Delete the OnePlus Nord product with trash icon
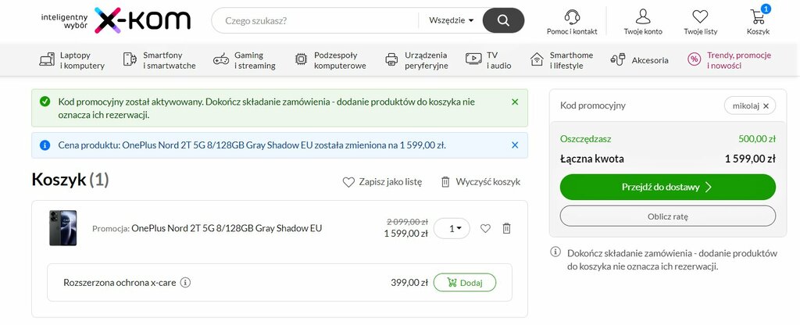The height and width of the screenshot is (325, 800). point(506,228)
